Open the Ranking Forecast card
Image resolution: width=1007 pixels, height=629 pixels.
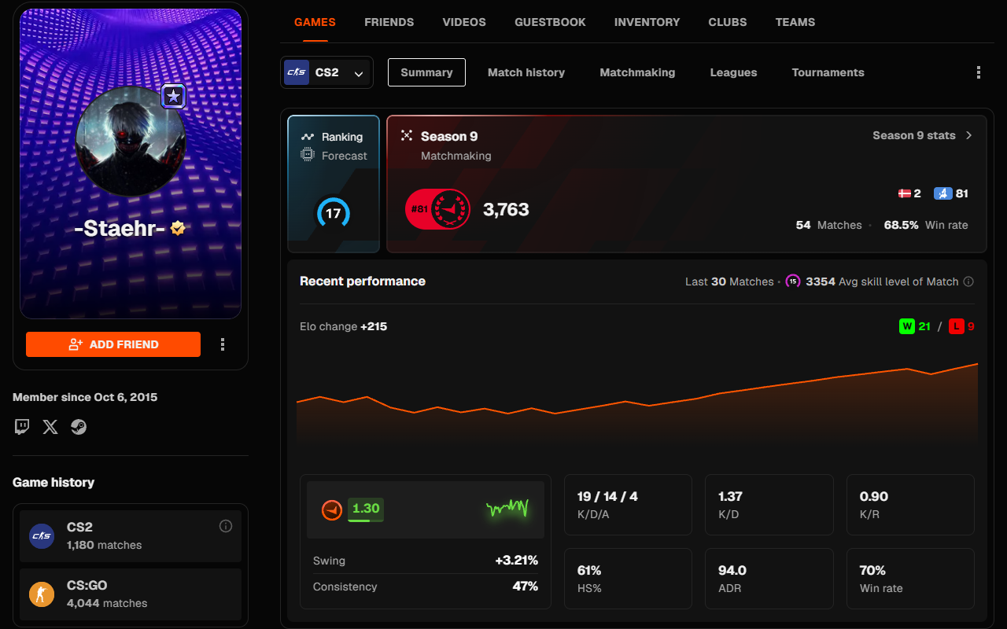click(334, 184)
